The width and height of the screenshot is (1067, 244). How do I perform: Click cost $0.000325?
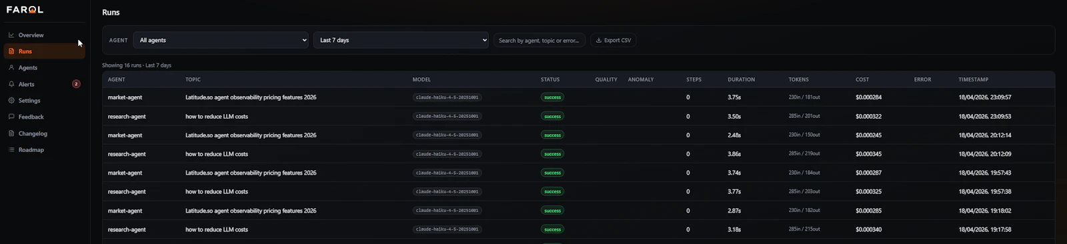(868, 191)
